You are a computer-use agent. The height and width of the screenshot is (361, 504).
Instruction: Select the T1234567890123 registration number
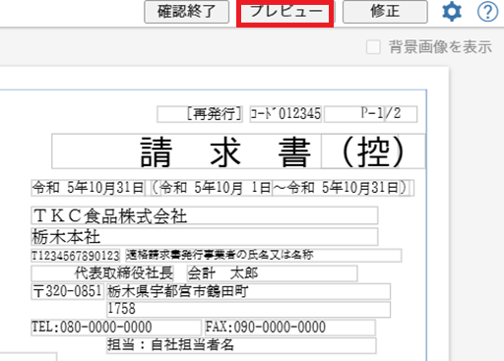point(76,256)
